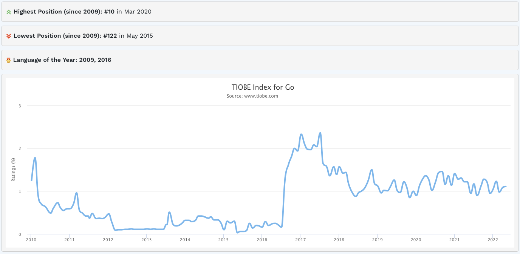Screen dimensions: 520x254
Task: Click the line's early 2010 spike
Action: tap(35, 158)
